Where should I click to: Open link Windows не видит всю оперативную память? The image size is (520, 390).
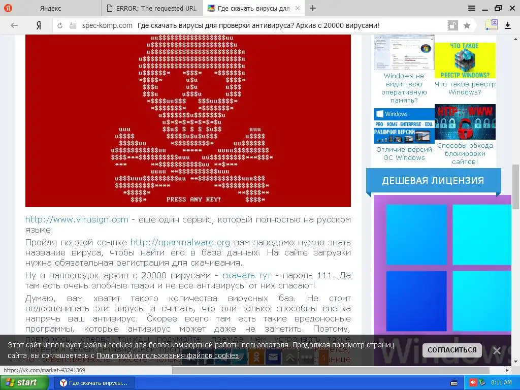[404, 88]
